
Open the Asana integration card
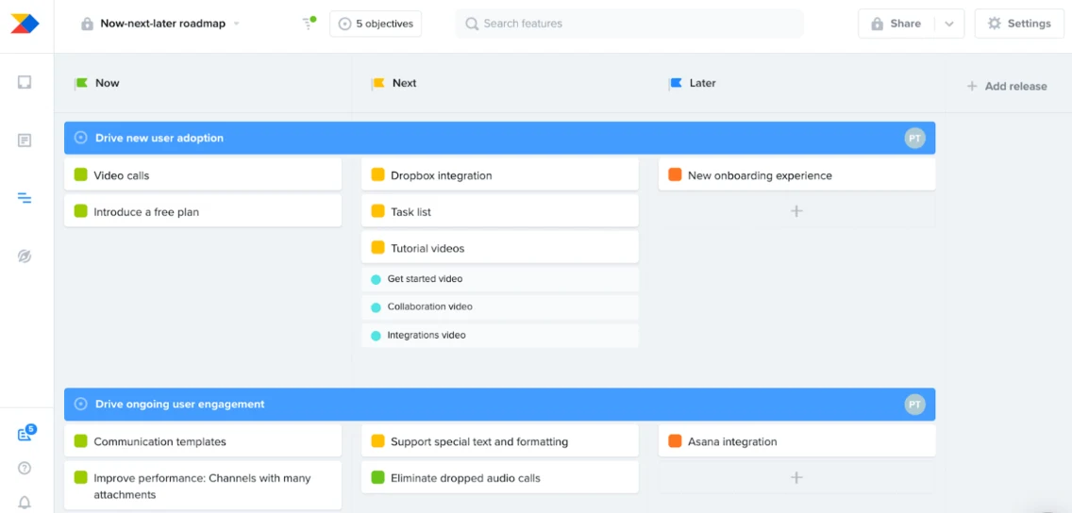pyautogui.click(x=796, y=441)
